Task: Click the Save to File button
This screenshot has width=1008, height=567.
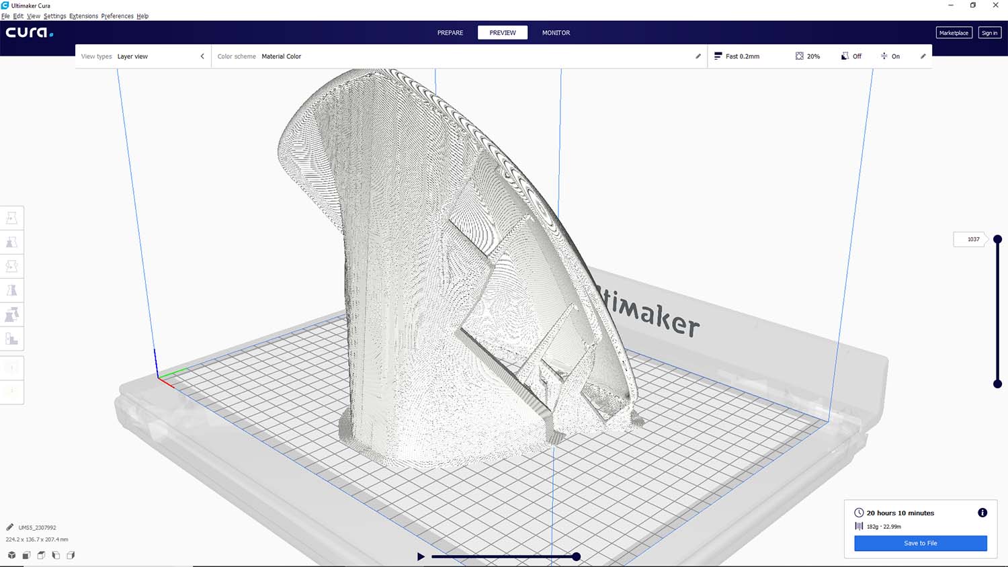Action: (x=920, y=543)
